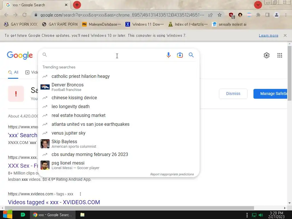292x219 pixels.
Task: Select the psg lionel messi suggestion
Action: point(119,165)
